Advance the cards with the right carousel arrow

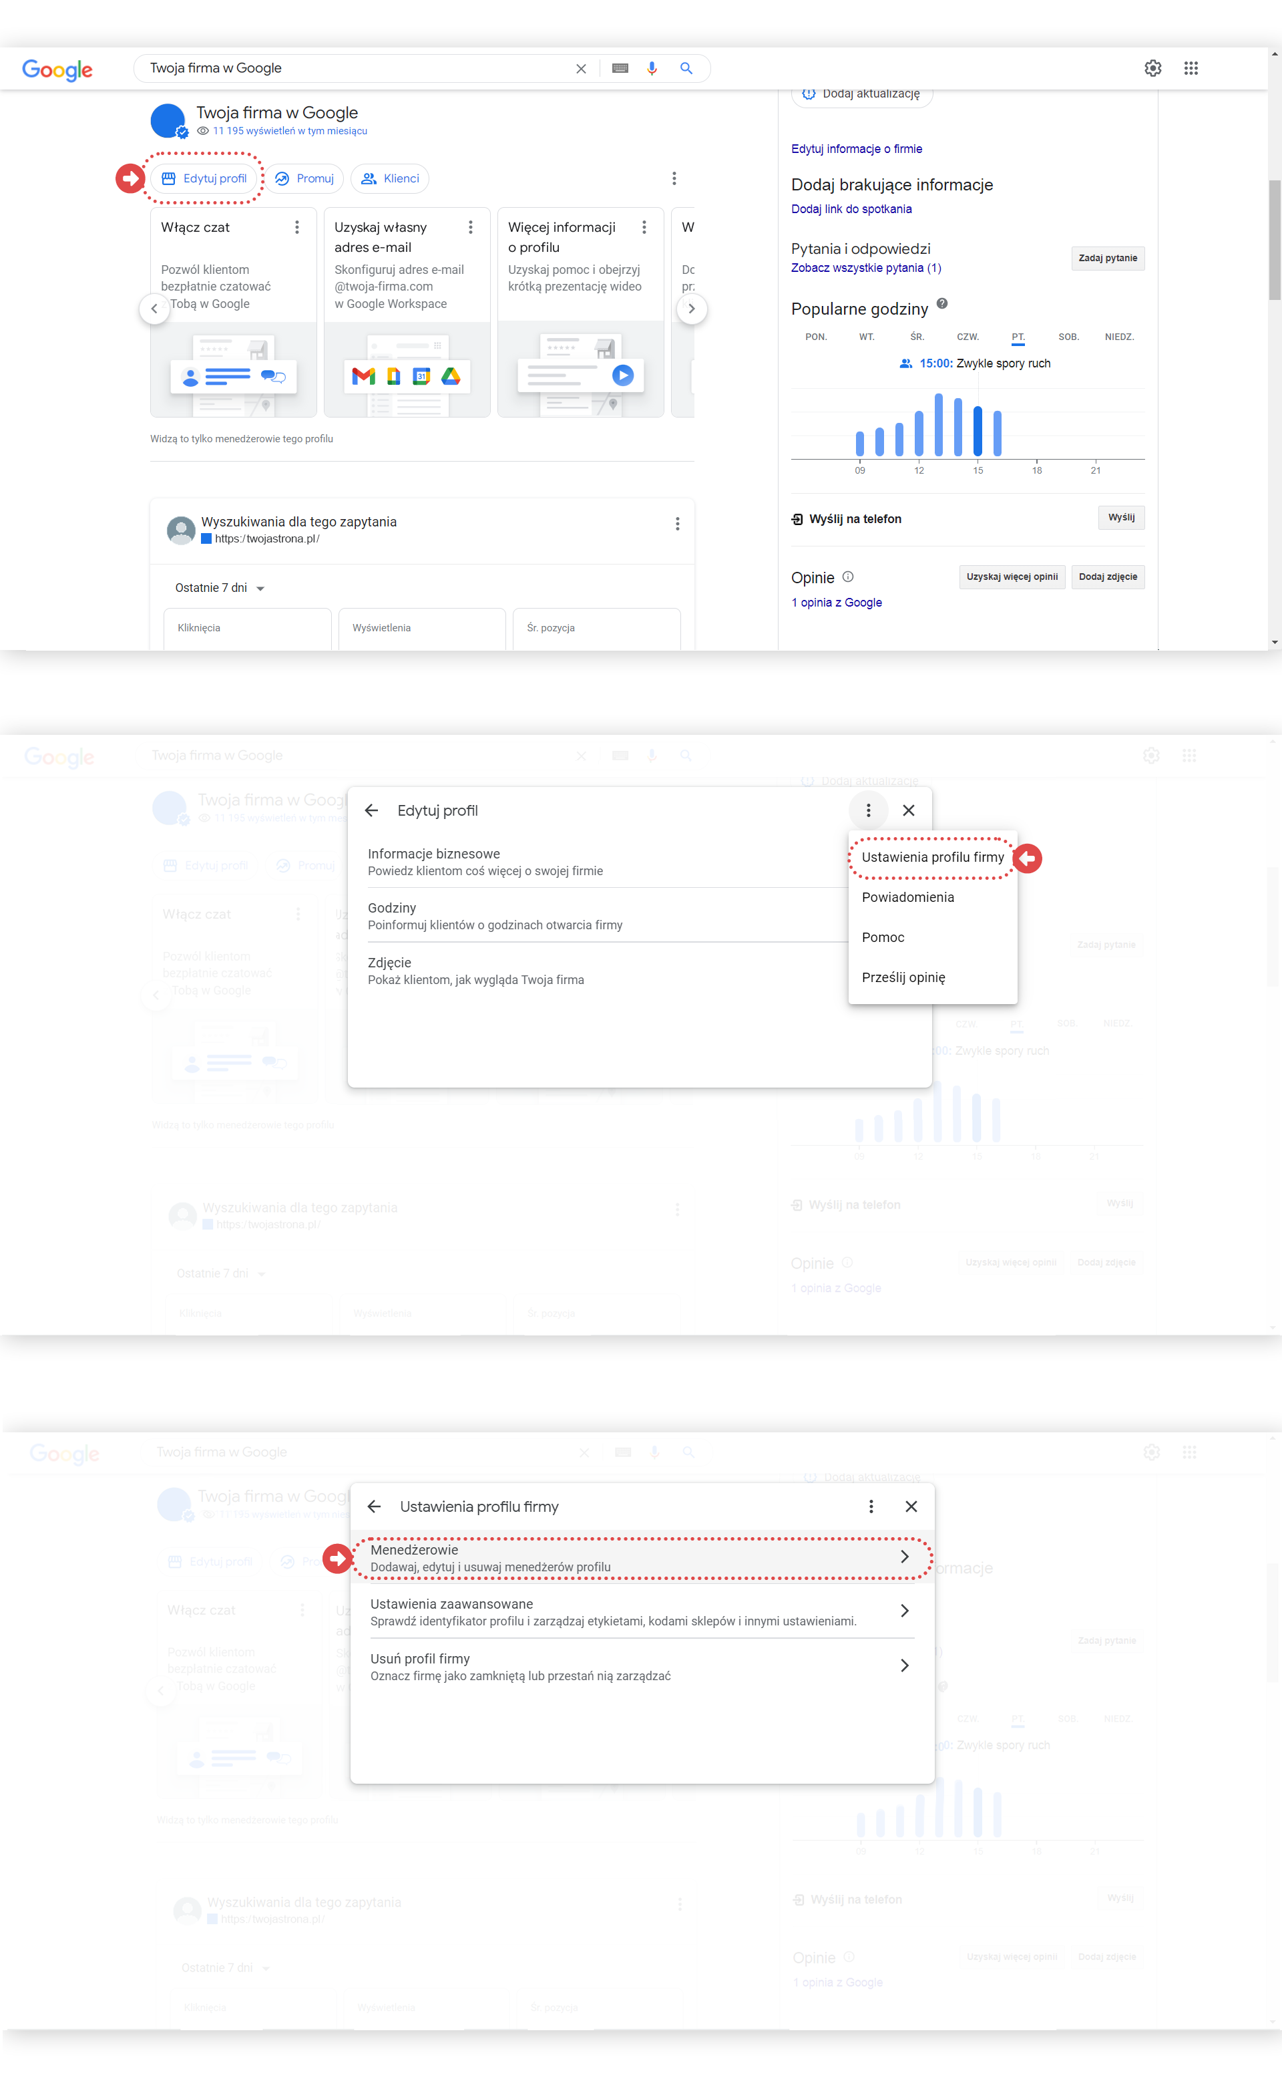click(692, 309)
